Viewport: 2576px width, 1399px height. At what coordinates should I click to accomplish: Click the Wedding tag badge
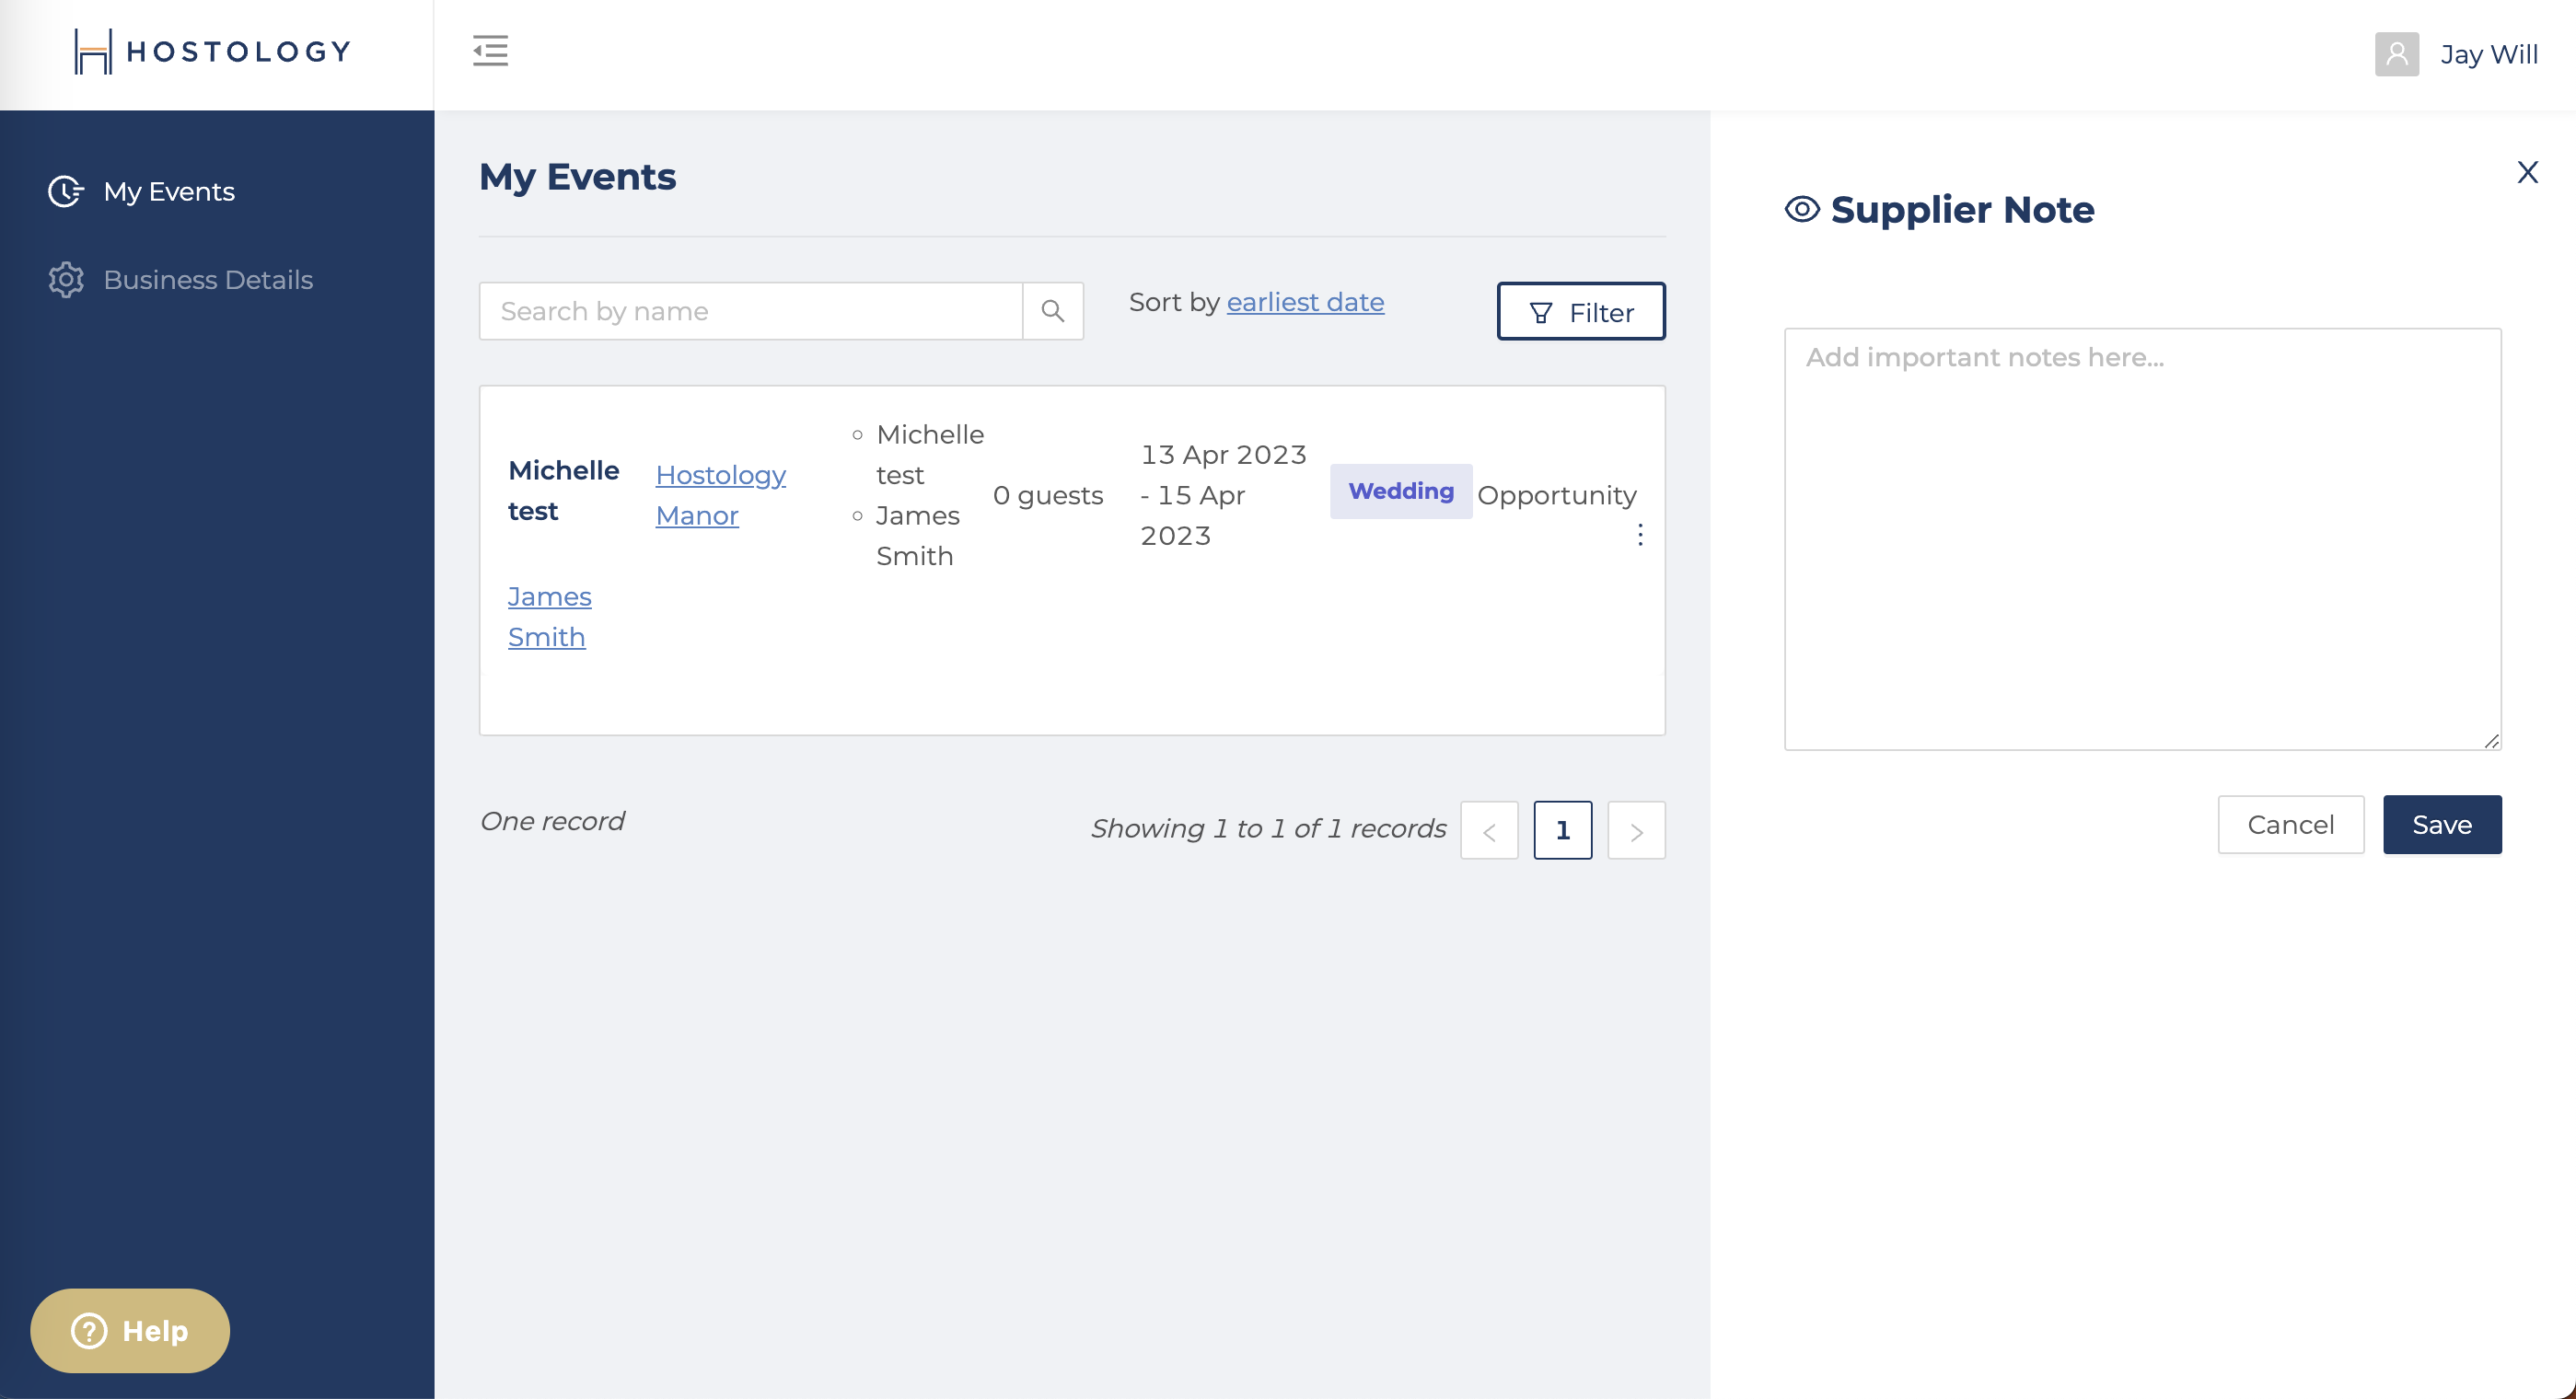coord(1400,491)
